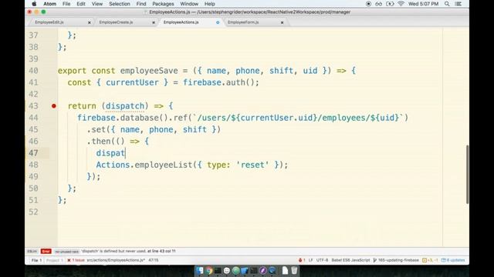Open the Trash in the Dock
This screenshot has width=494, height=277.
pyautogui.click(x=294, y=270)
